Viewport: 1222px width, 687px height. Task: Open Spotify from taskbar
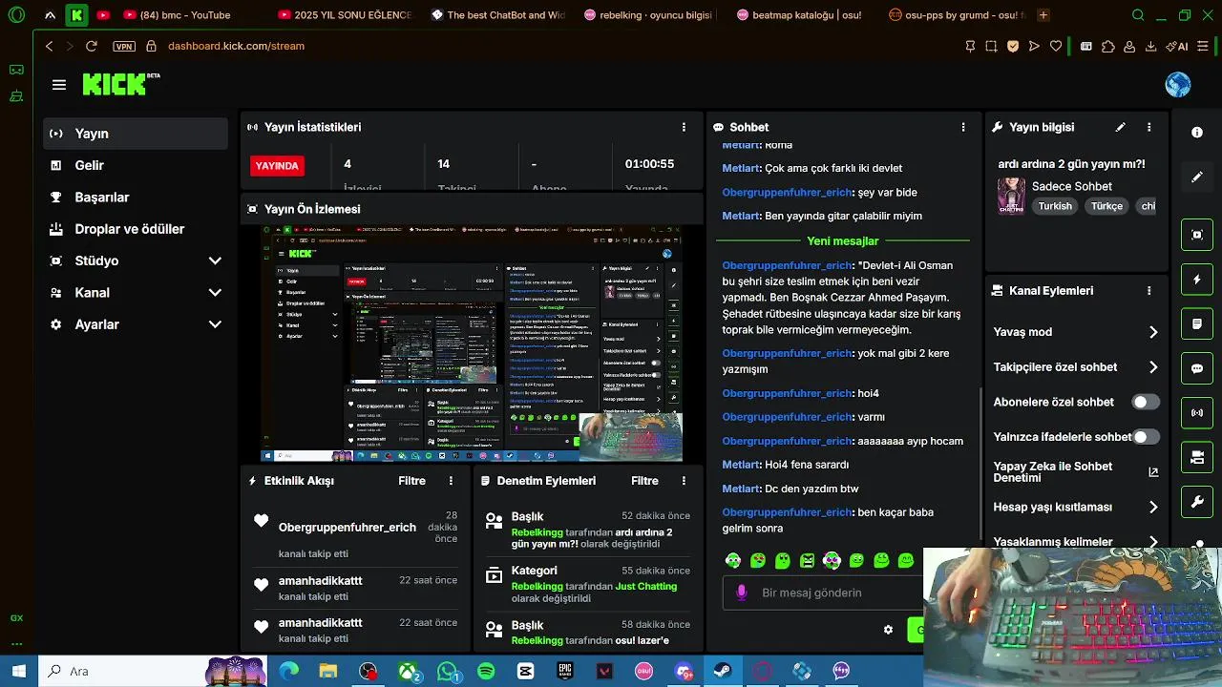(x=486, y=672)
